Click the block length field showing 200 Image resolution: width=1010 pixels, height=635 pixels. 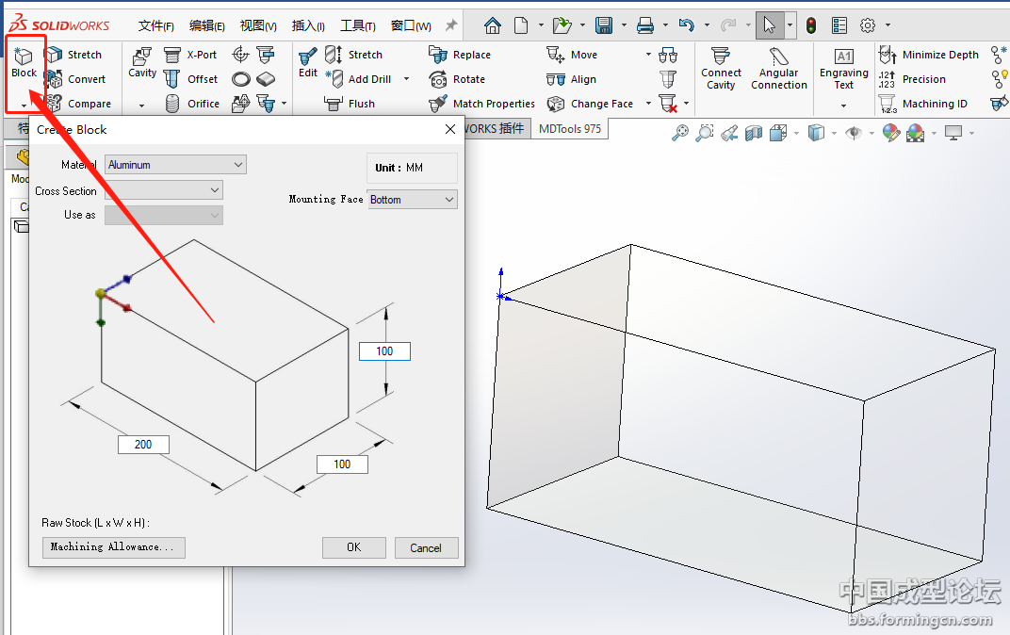click(143, 445)
